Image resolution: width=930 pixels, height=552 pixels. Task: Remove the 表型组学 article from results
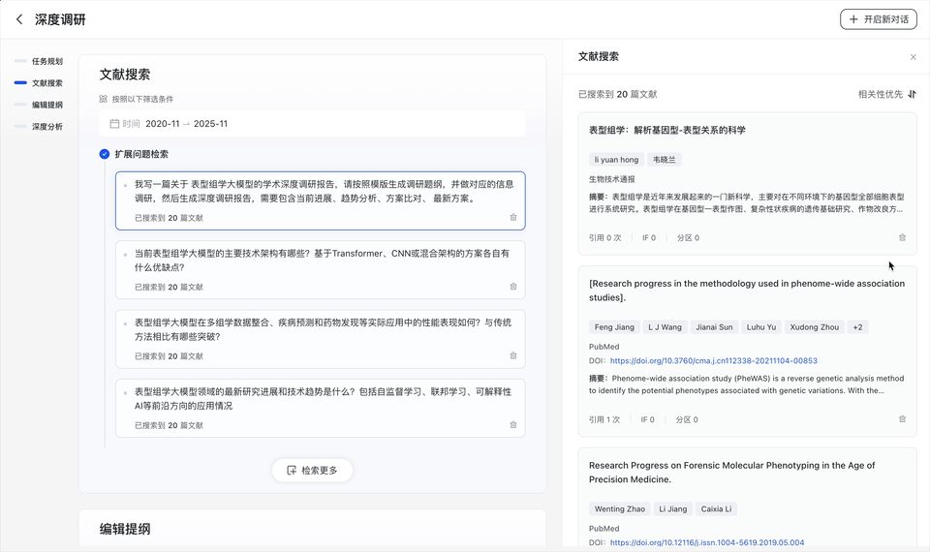tap(902, 237)
